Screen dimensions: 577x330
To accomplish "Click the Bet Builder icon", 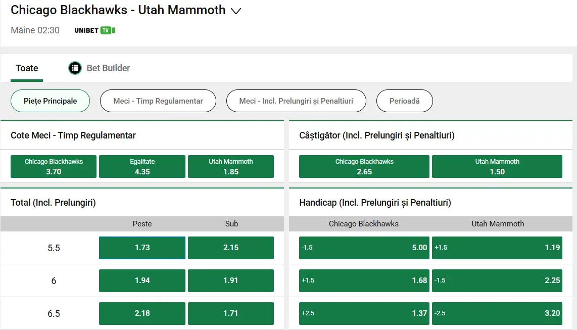I will (x=75, y=68).
